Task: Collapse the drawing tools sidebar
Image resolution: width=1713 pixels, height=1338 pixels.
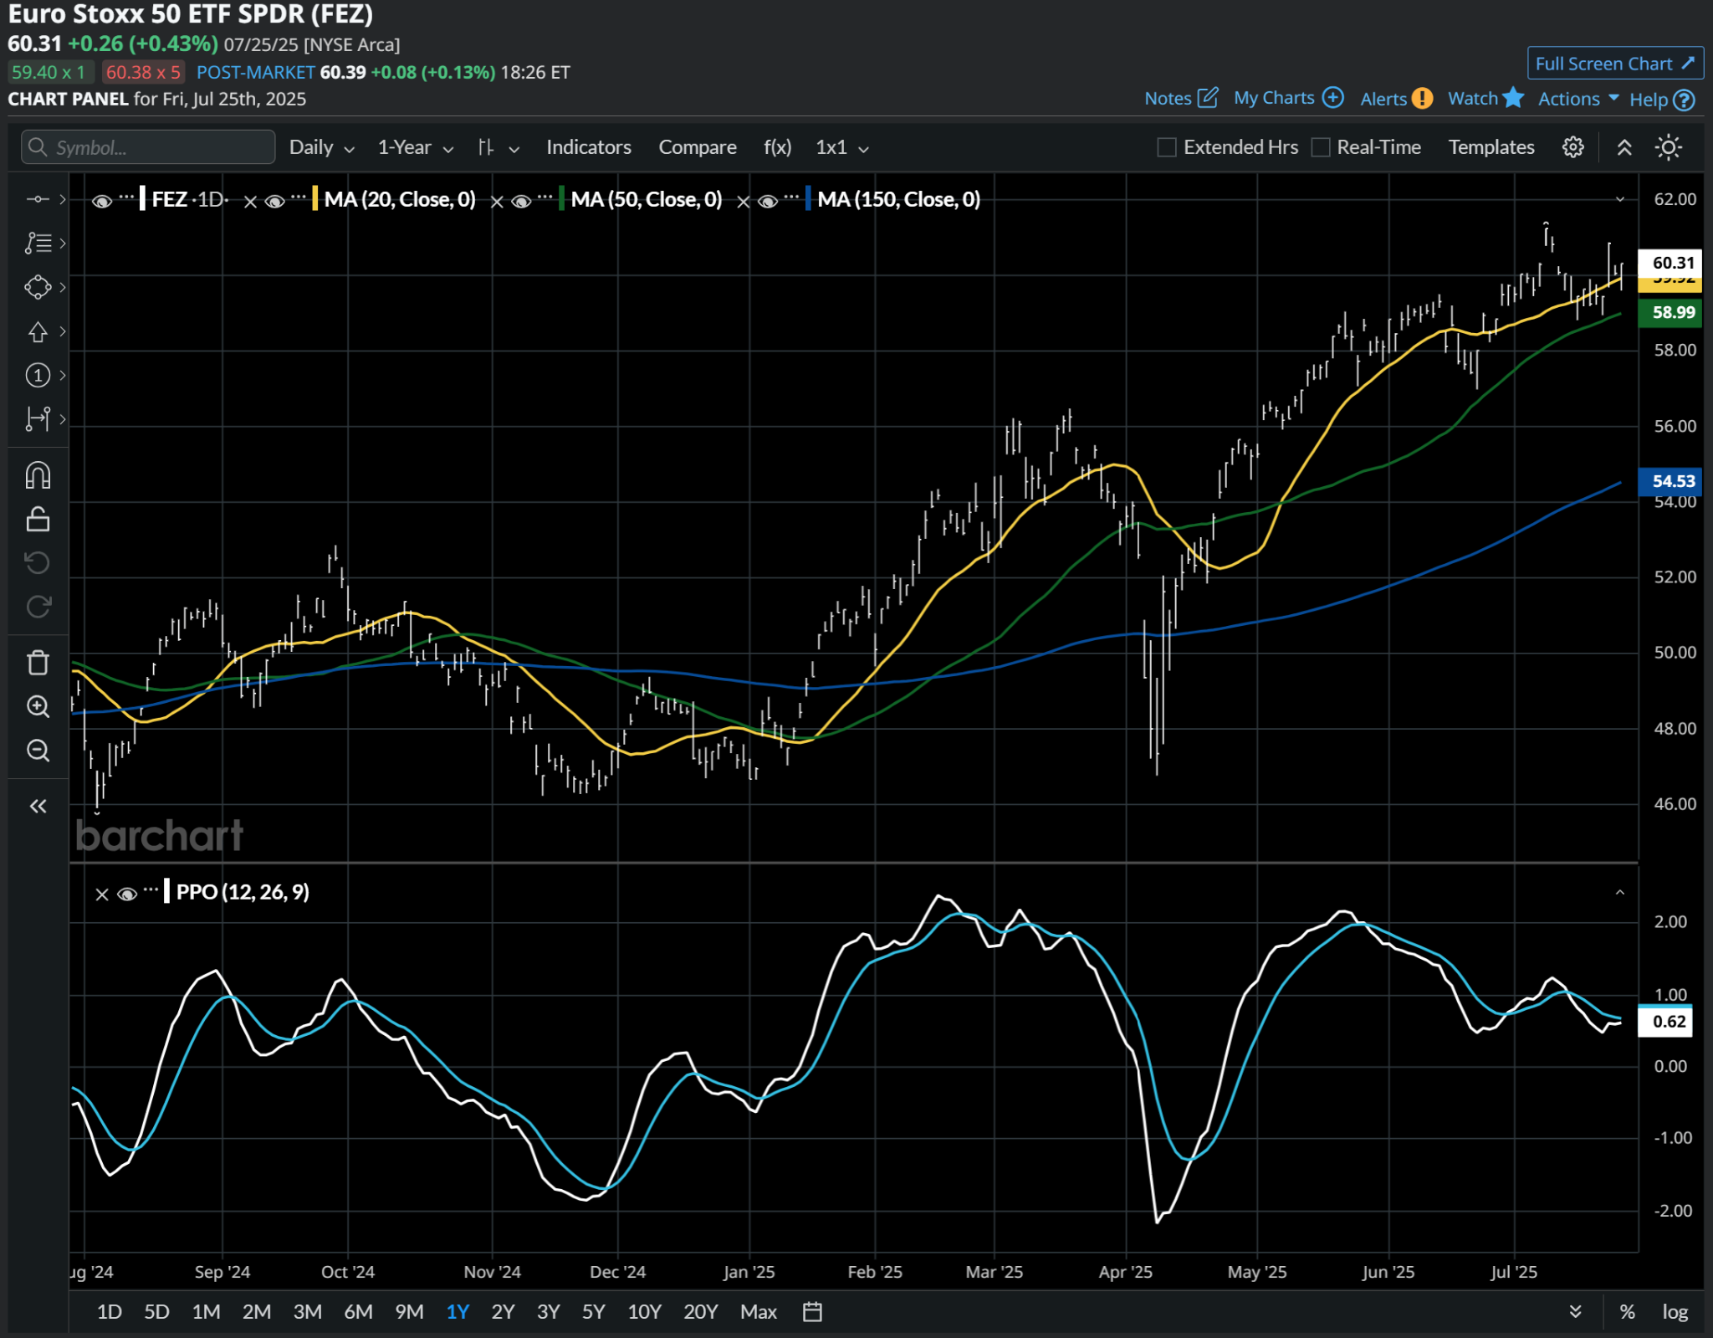Action: click(38, 806)
